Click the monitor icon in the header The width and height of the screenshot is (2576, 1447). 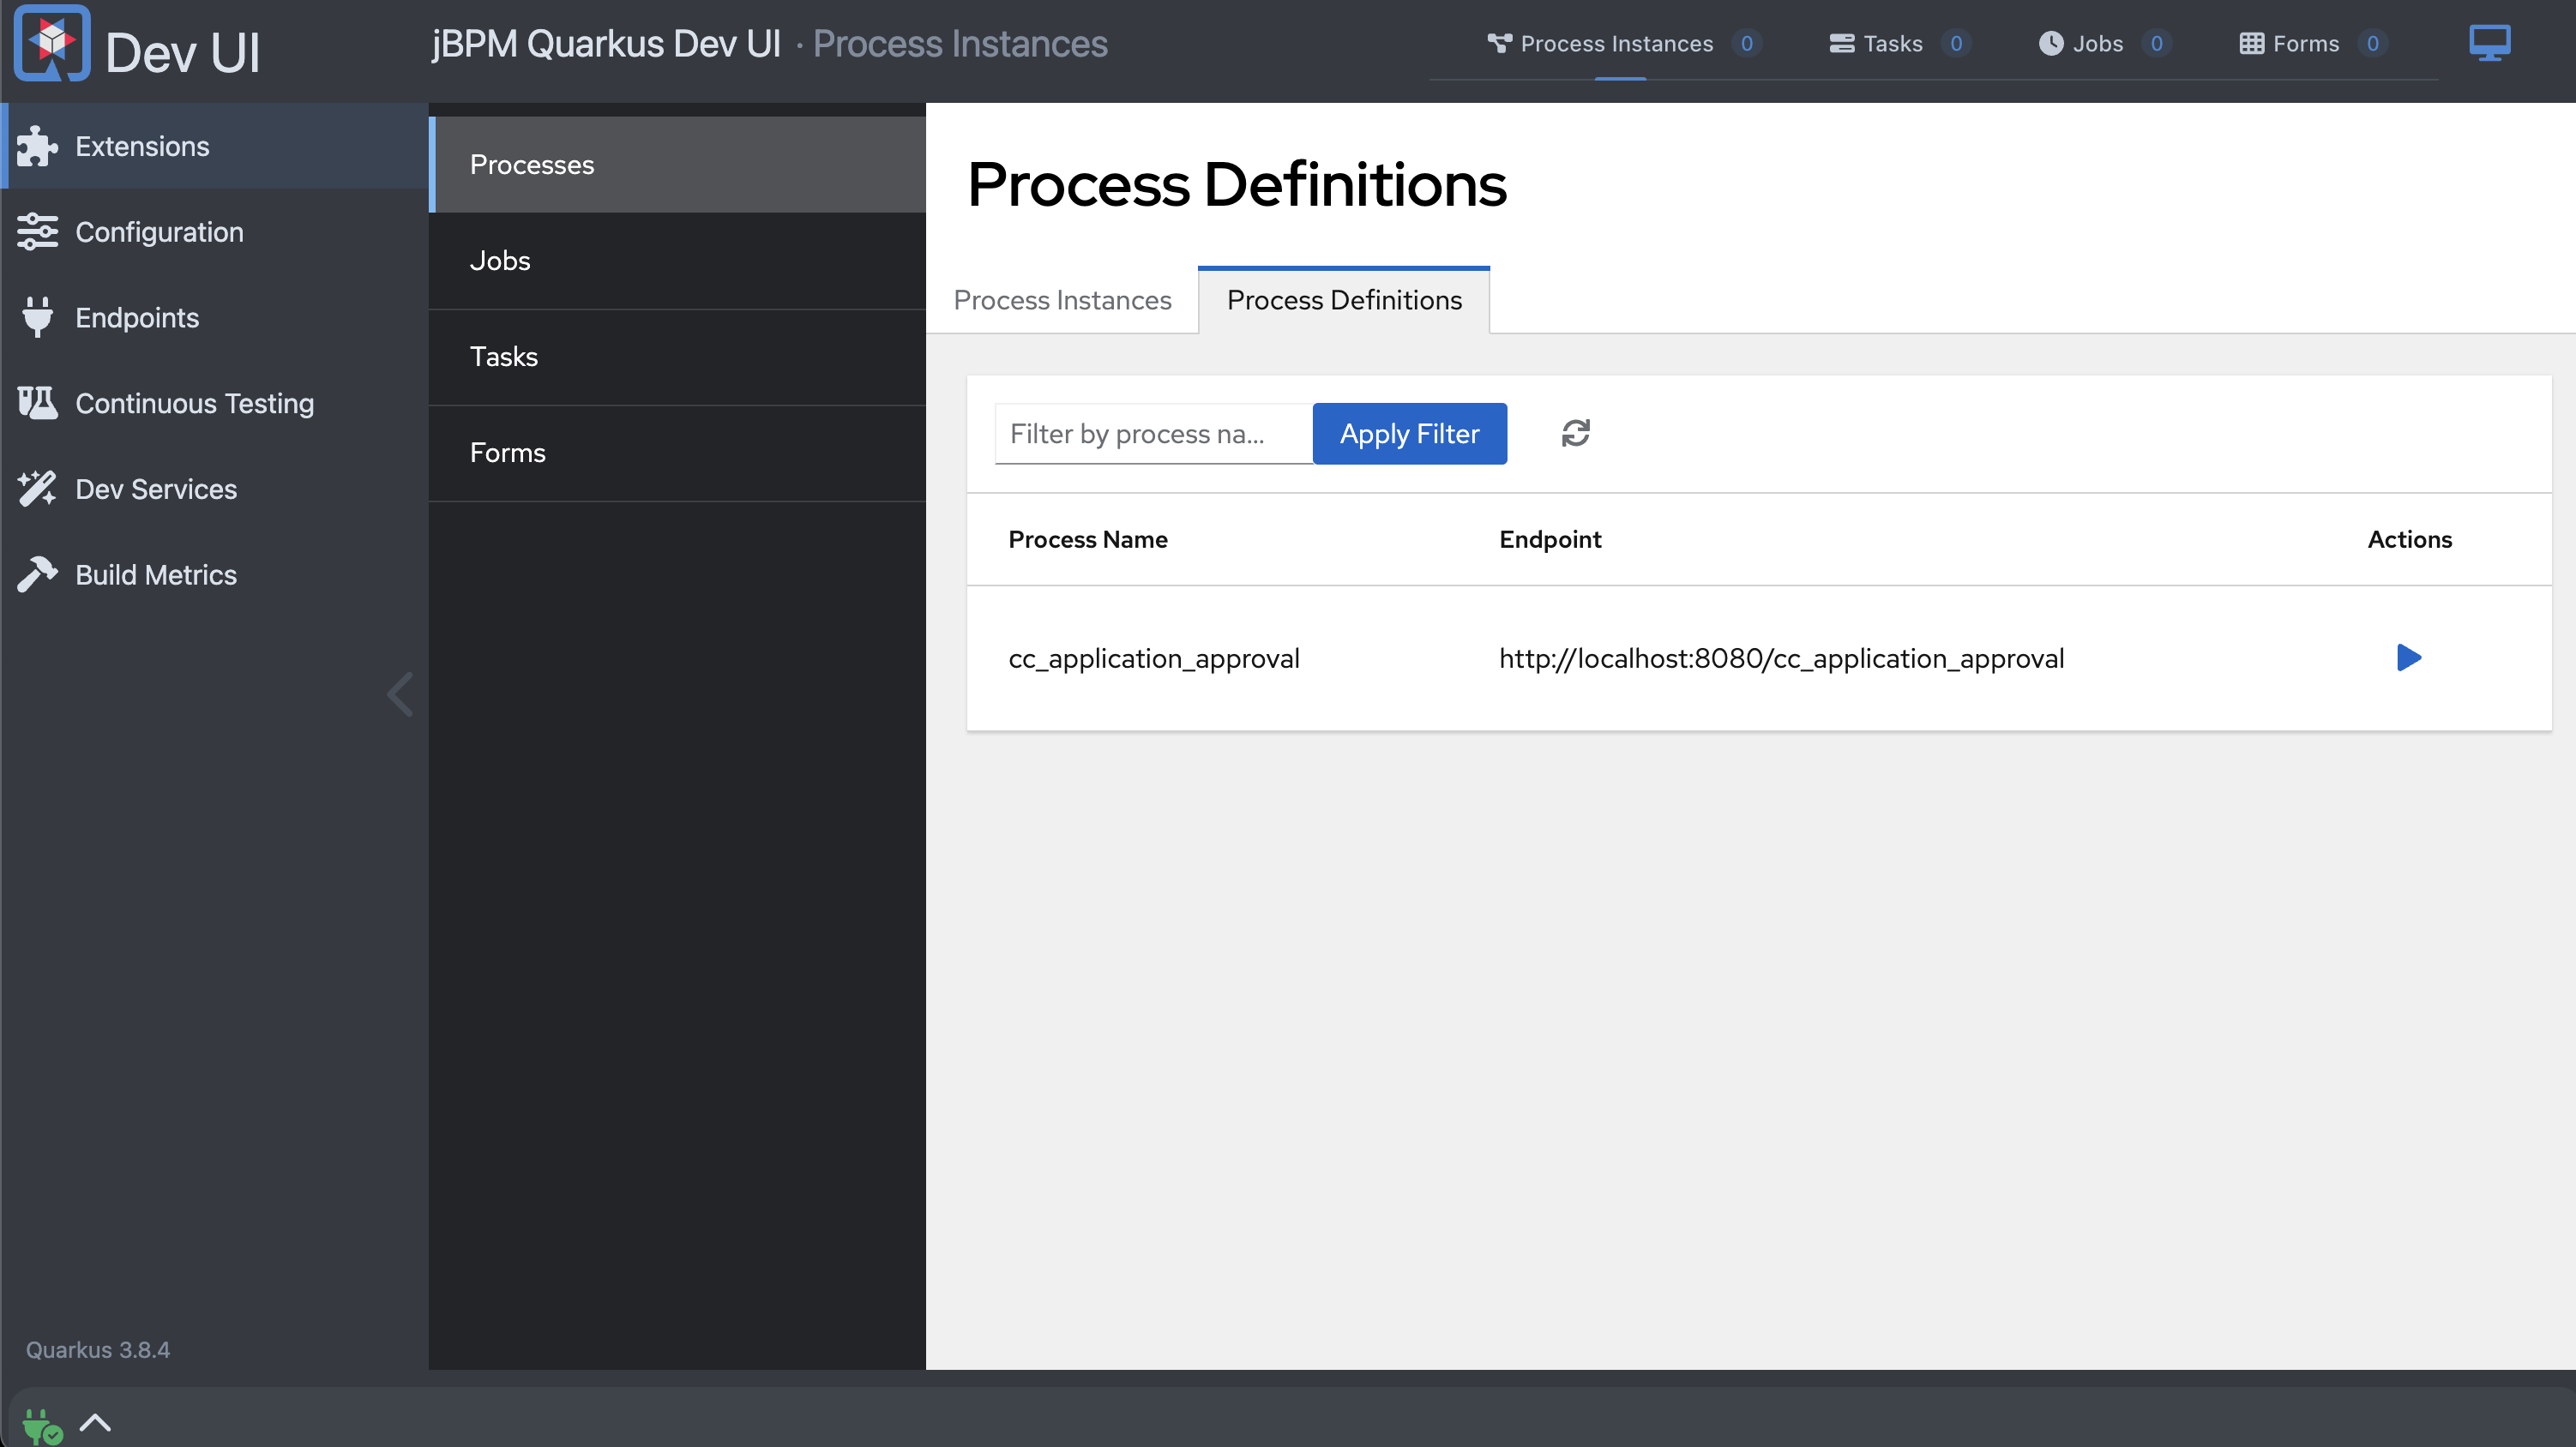point(2489,43)
